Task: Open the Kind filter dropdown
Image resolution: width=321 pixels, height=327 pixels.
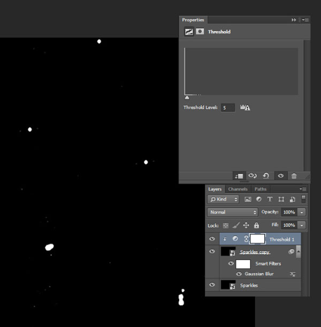Action: coord(223,200)
